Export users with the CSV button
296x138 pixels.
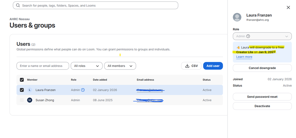191,66
